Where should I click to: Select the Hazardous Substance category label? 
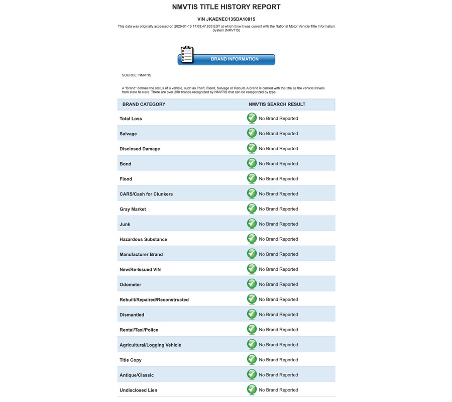click(x=143, y=239)
